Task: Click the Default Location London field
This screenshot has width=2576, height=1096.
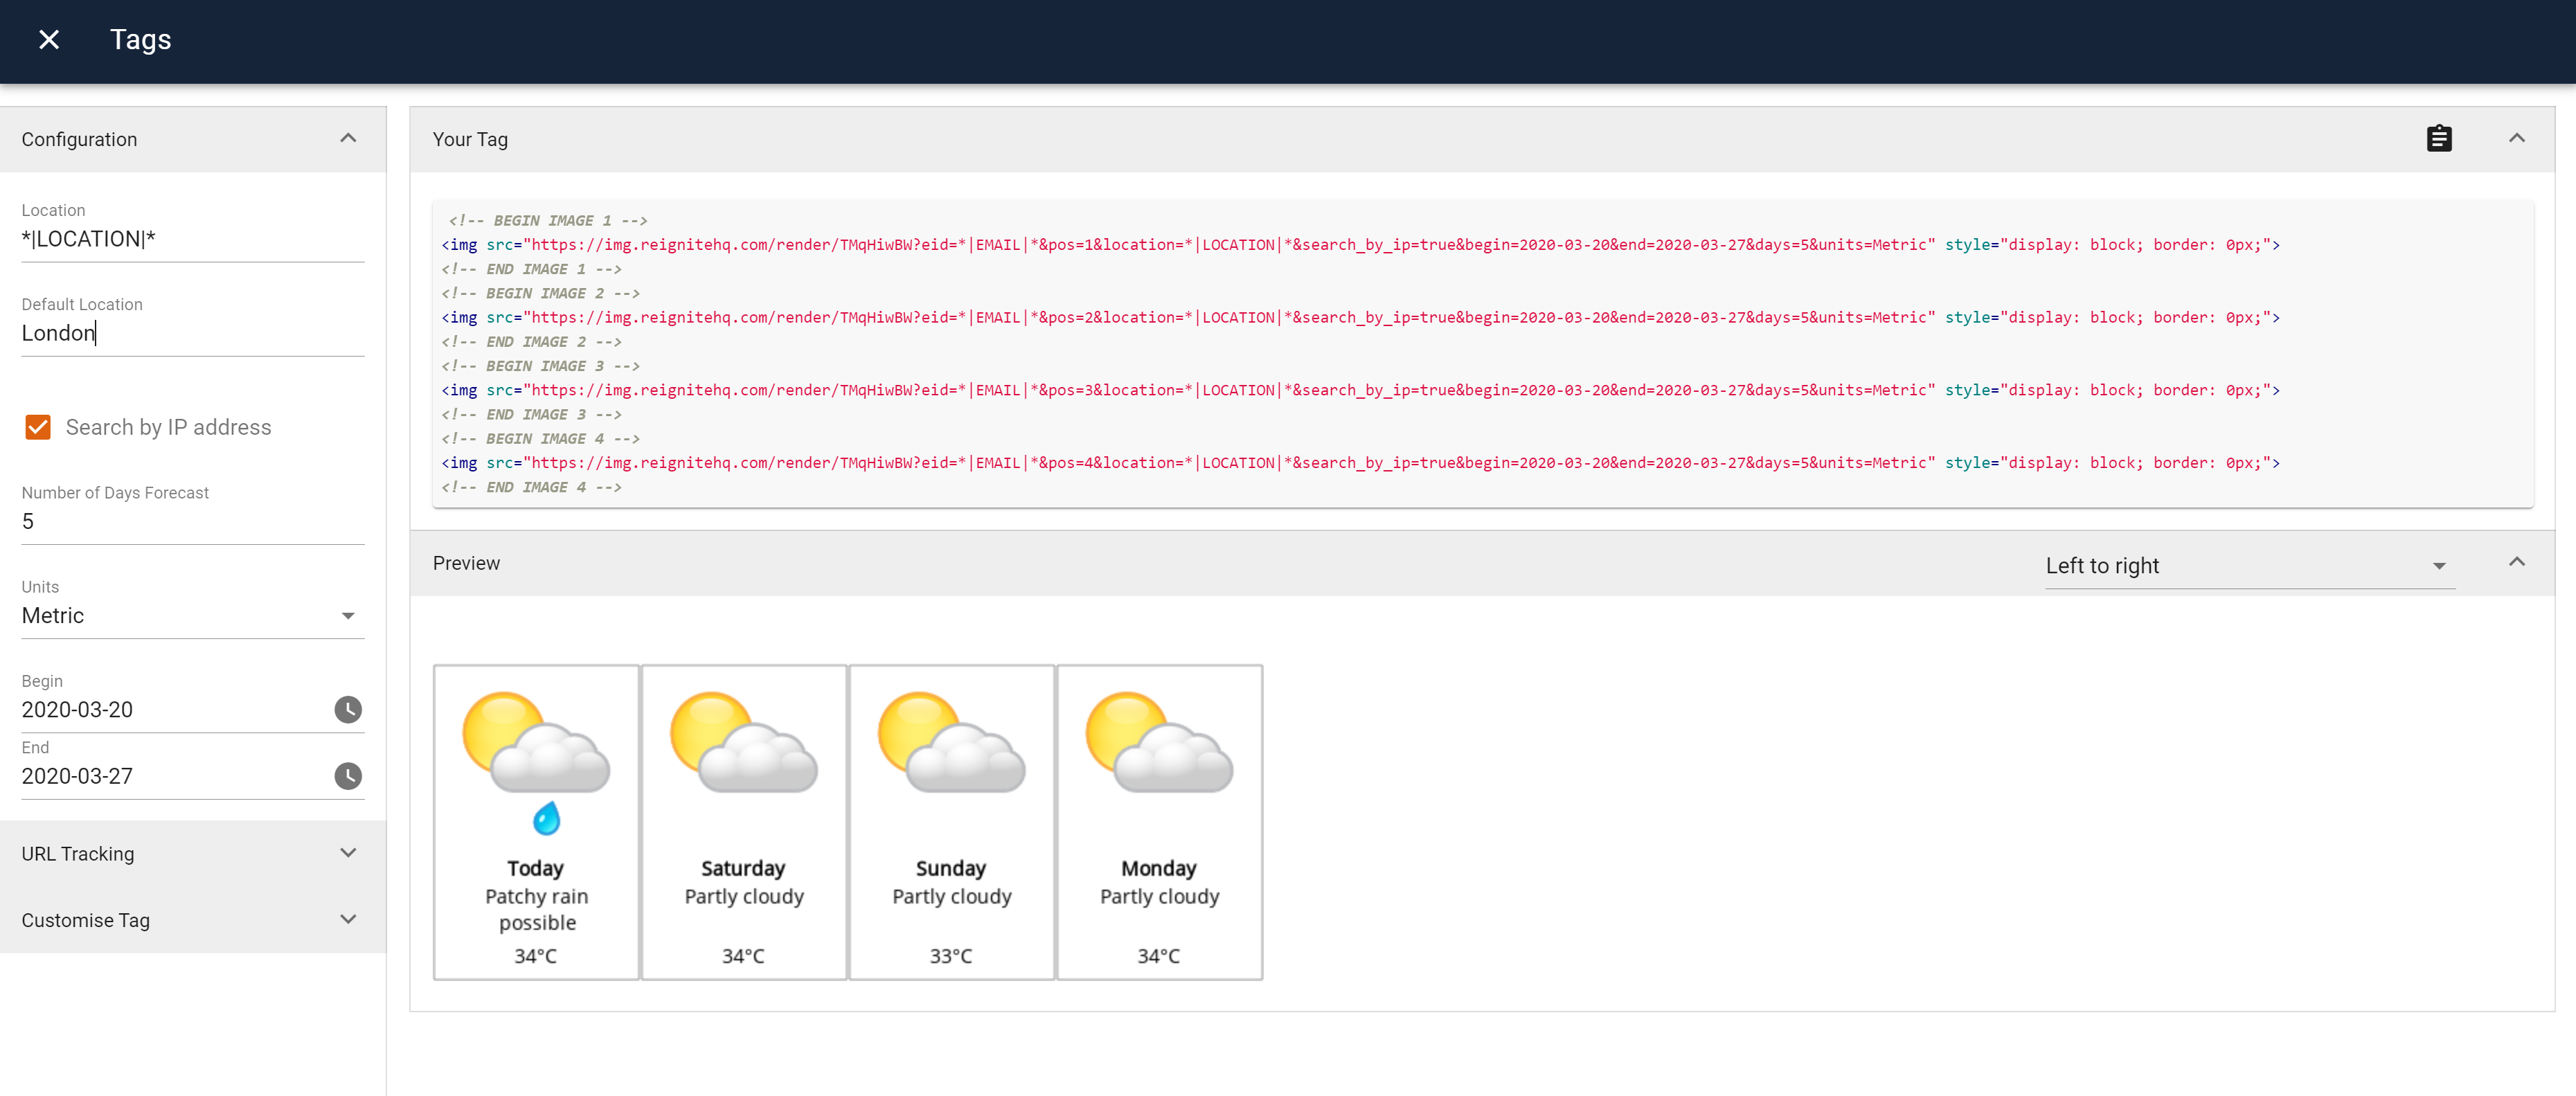Action: pos(192,333)
